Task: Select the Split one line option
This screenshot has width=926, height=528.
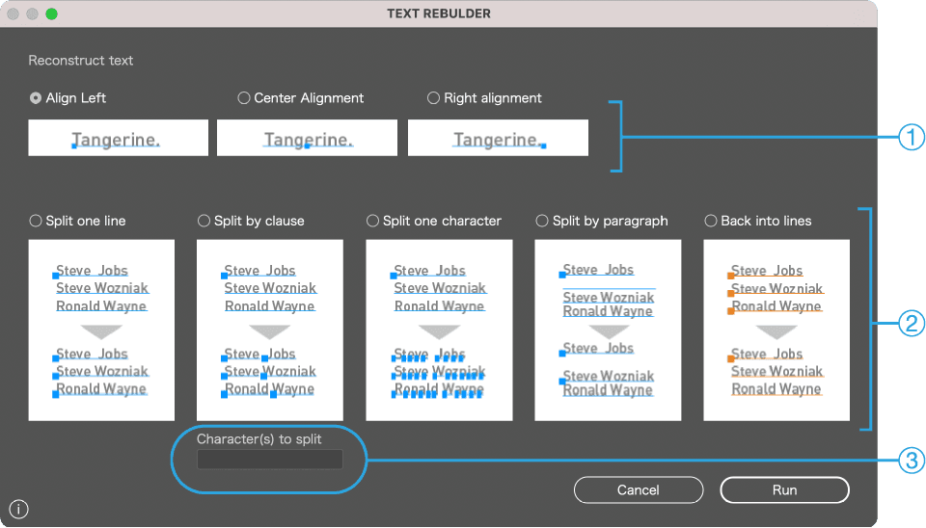Action: pos(37,221)
